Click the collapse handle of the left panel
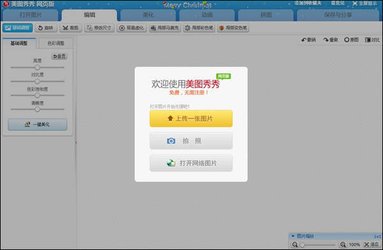The image size is (383, 250). click(x=76, y=142)
